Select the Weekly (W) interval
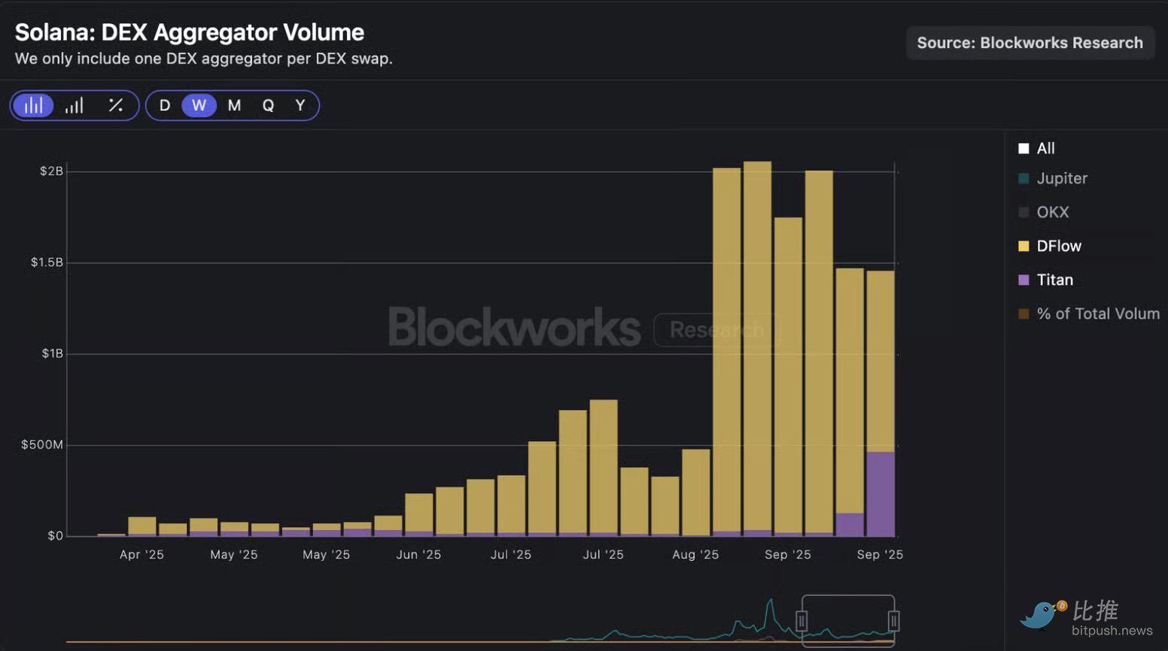 coord(199,105)
